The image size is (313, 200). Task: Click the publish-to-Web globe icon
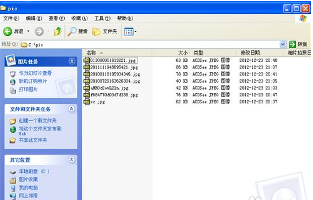pos(13,130)
